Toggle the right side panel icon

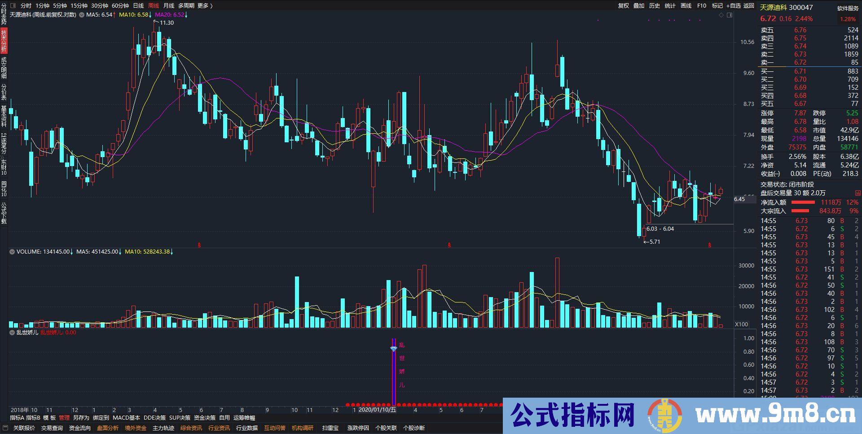730,15
